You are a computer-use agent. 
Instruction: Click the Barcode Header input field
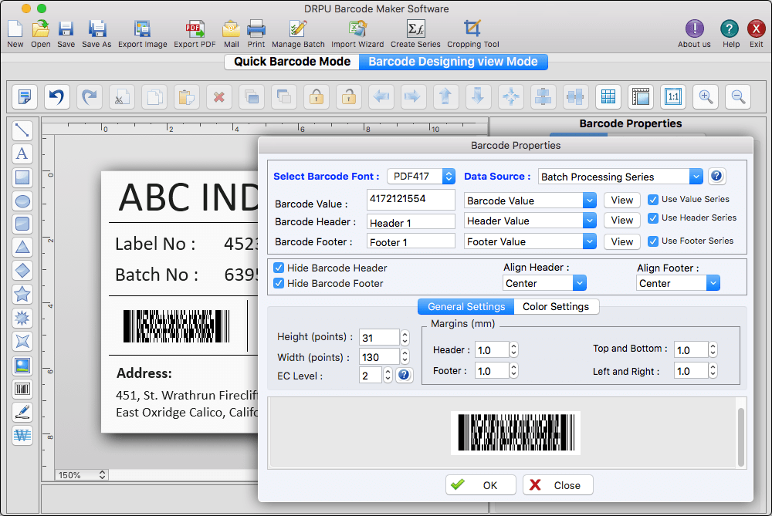411,222
